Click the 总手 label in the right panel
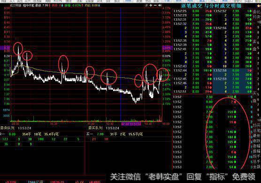Image resolution: width=261 pixels, height=183 pixels. tap(256, 161)
